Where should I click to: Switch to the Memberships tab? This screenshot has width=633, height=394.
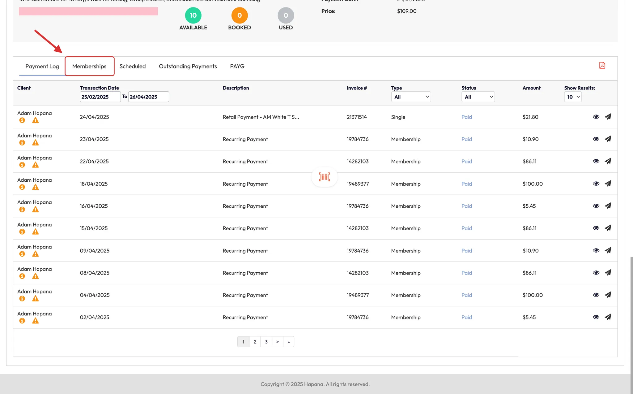click(x=89, y=66)
